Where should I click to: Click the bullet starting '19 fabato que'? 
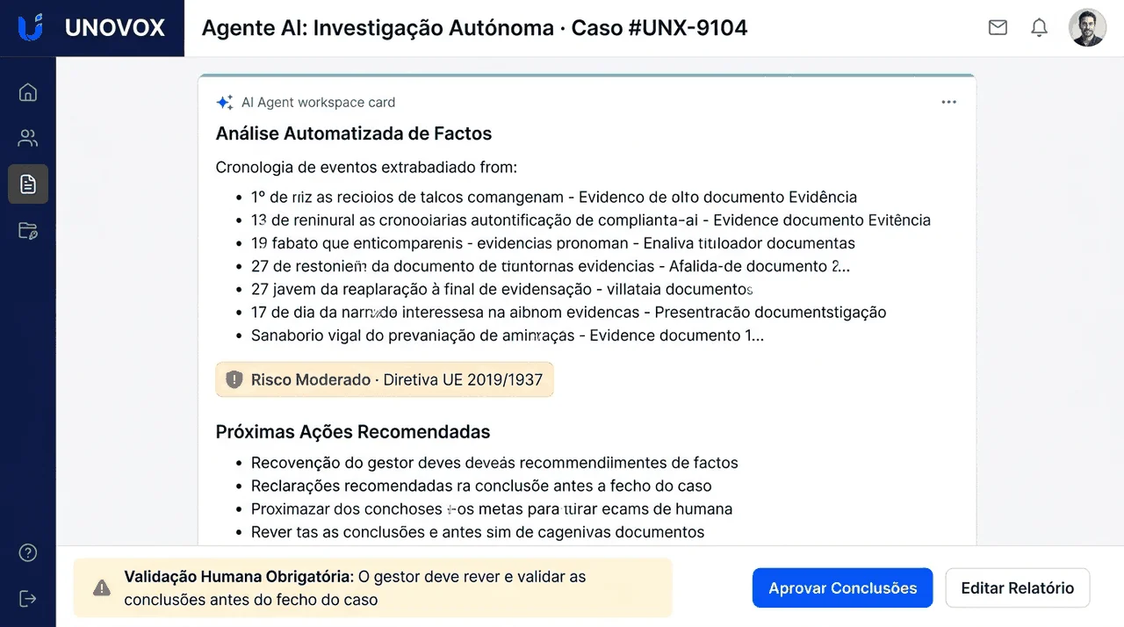[553, 243]
